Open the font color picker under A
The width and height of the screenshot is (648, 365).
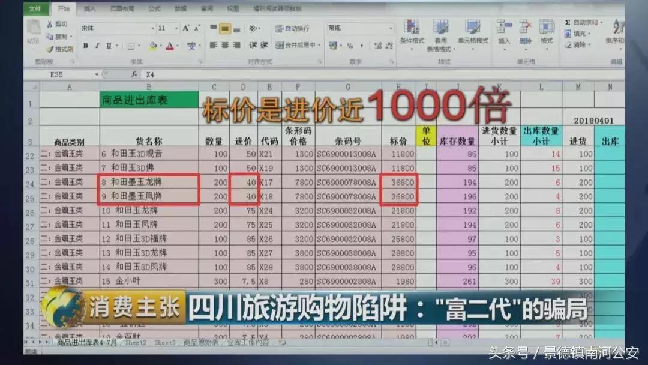point(171,44)
